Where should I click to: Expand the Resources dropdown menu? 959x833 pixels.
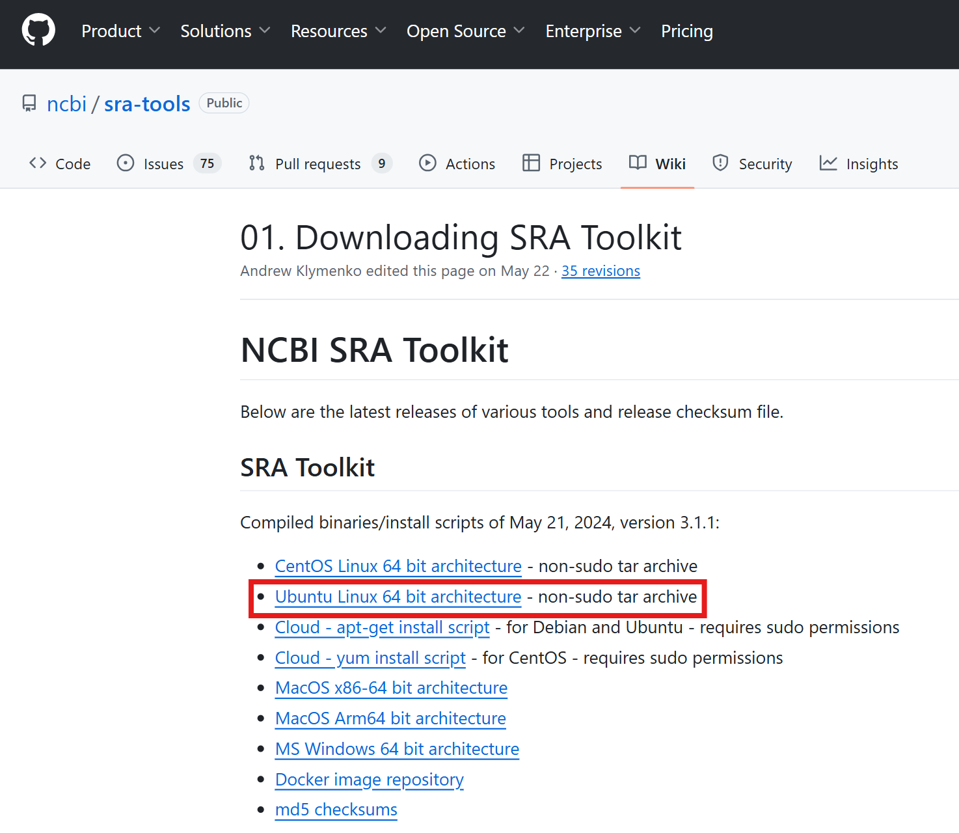pyautogui.click(x=338, y=31)
